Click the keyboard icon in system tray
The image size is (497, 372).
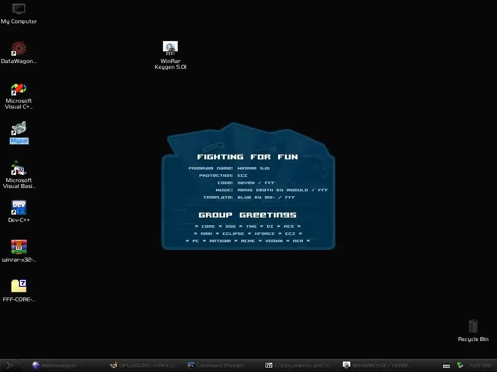coord(447,366)
